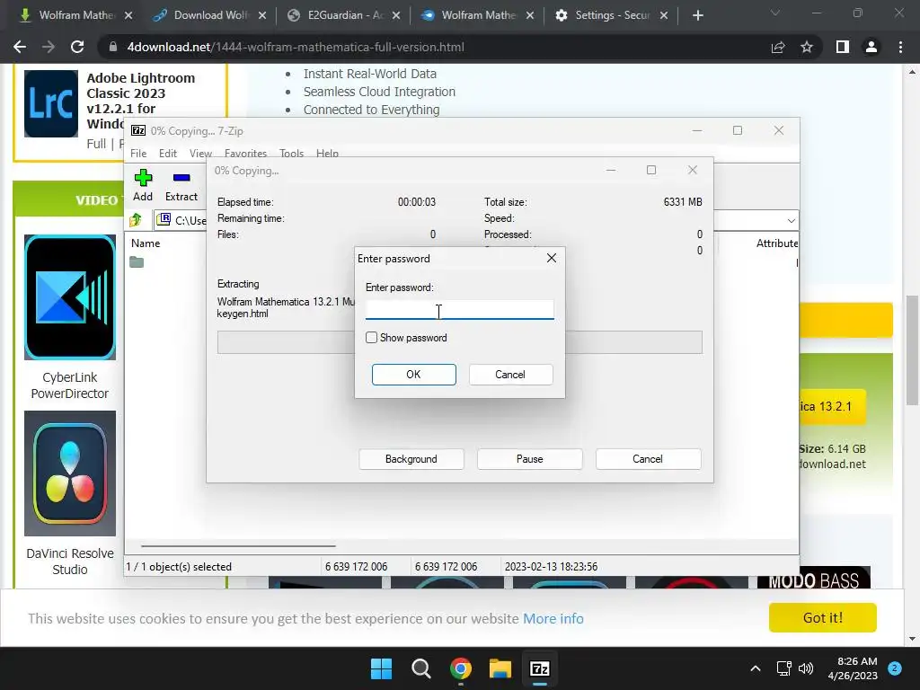Select the folder item in 7-Zip list
This screenshot has width=920, height=690.
pos(137,261)
